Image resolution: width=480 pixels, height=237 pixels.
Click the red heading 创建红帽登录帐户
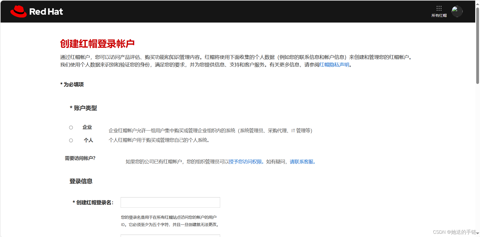pyautogui.click(x=97, y=43)
